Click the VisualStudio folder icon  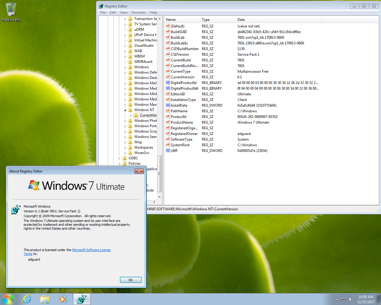pyautogui.click(x=130, y=45)
